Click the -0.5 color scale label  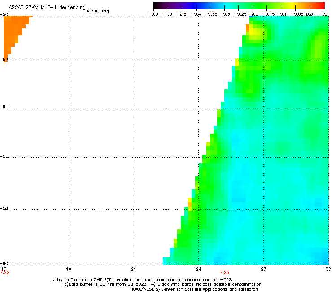181,14
